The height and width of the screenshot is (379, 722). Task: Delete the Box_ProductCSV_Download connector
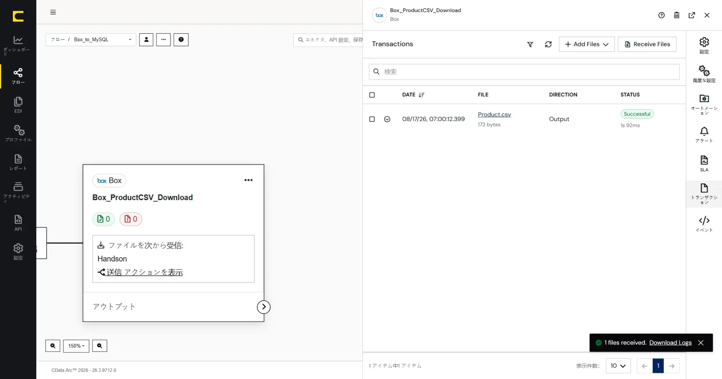(x=677, y=15)
